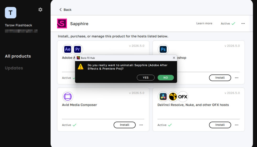This screenshot has width=257, height=147.
Task: Install Sapphire for Avid Media Composer
Action: pyautogui.click(x=125, y=125)
